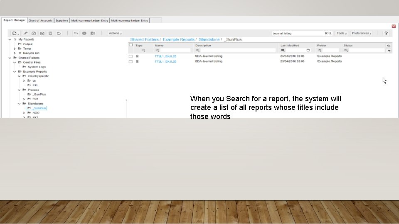
Task: Open Help with the question mark icon
Action: point(386,33)
